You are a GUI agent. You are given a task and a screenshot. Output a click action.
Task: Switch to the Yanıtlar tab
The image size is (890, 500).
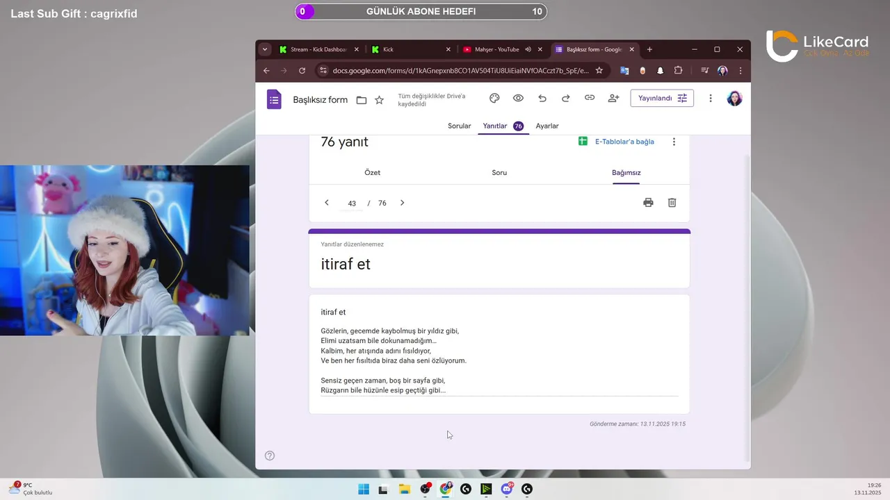[503, 126]
